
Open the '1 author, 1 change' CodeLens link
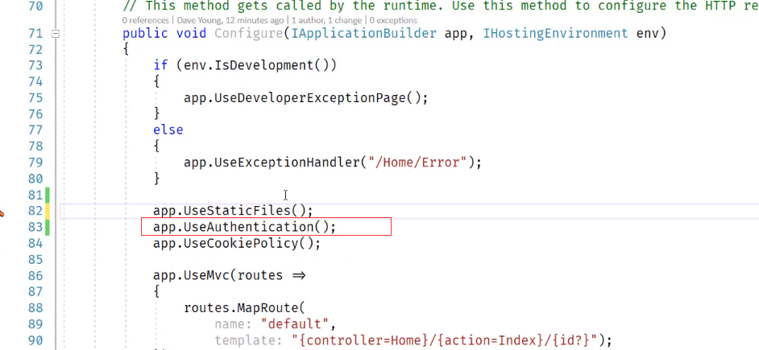click(327, 20)
